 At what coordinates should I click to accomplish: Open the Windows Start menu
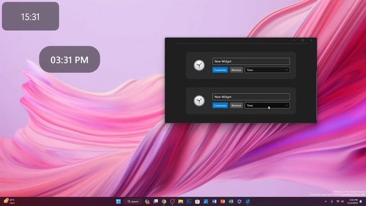pyautogui.click(x=118, y=201)
